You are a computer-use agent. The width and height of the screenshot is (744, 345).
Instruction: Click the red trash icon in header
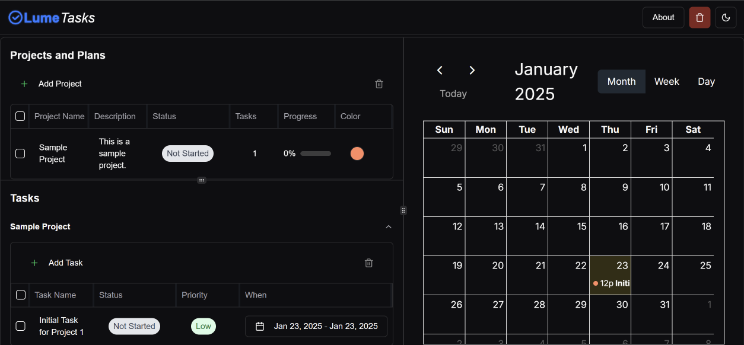[700, 18]
